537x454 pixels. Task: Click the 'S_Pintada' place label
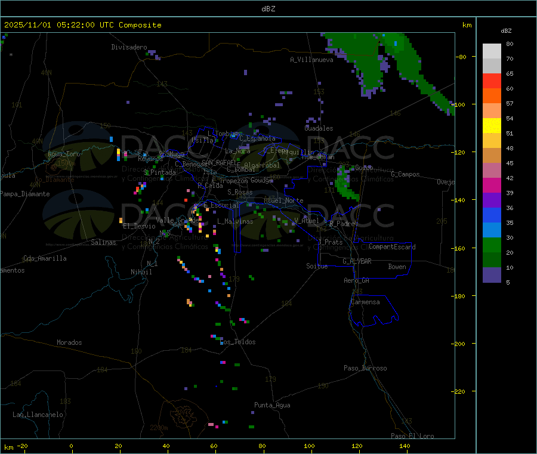tap(160, 172)
